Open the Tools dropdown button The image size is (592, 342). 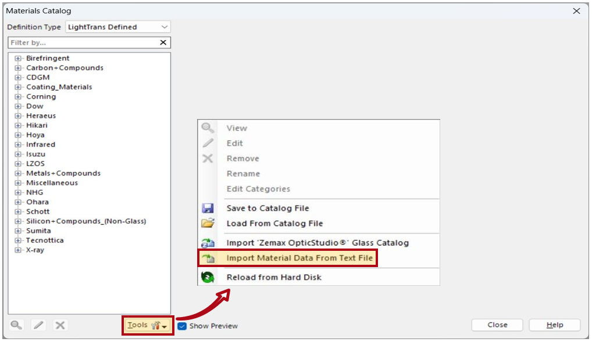(148, 325)
